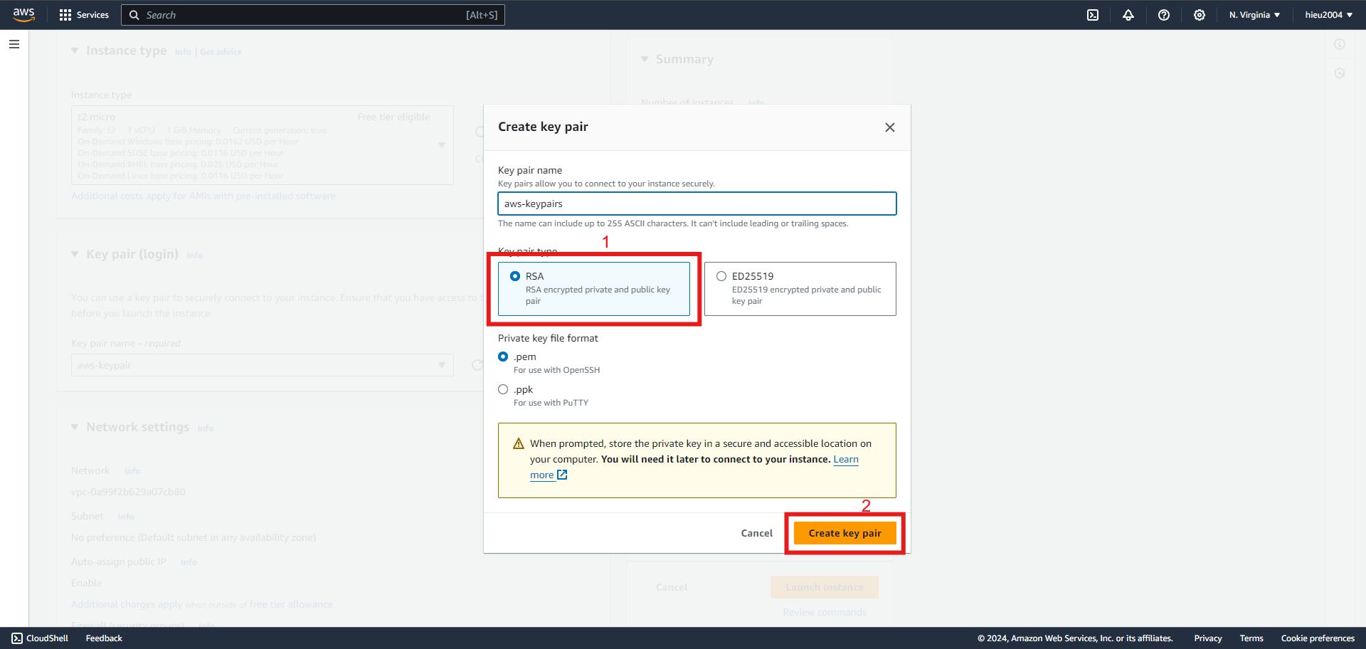Click the external link icon next to Learn more
This screenshot has width=1366, height=649.
click(x=562, y=475)
